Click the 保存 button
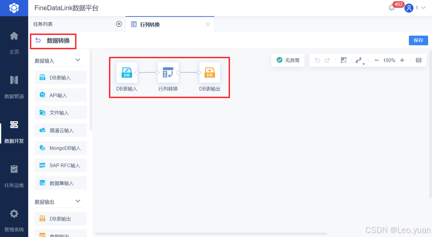This screenshot has width=432, height=237. [x=418, y=40]
